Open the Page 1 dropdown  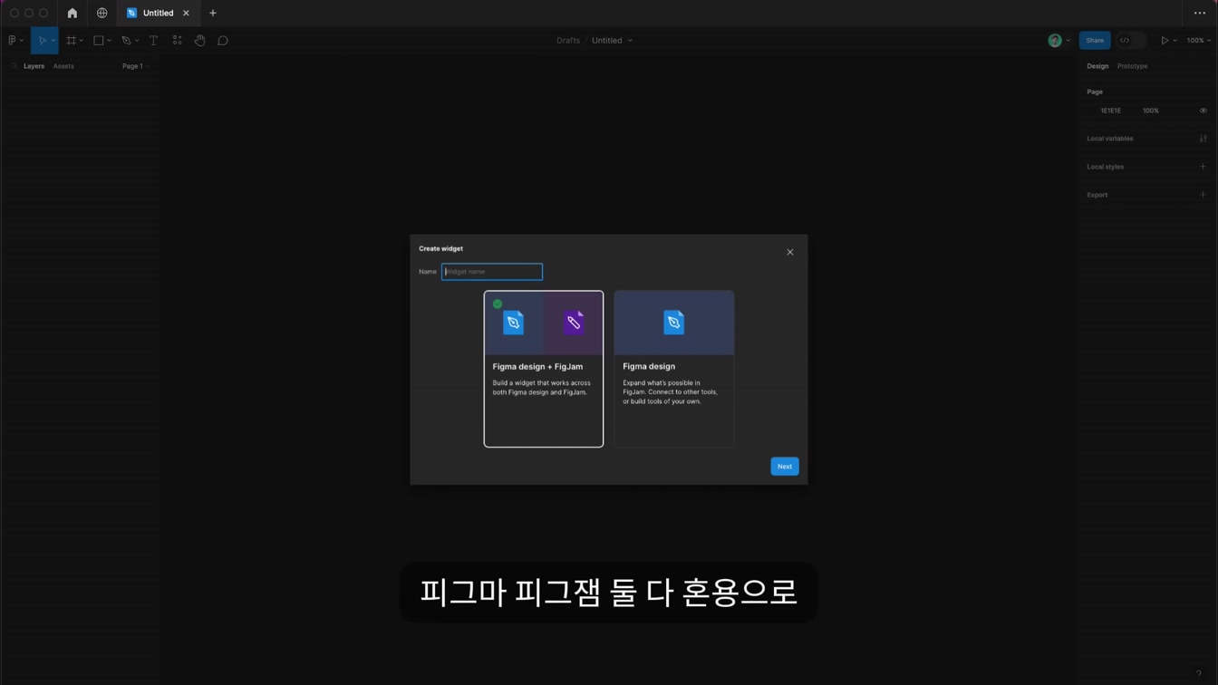tap(136, 66)
